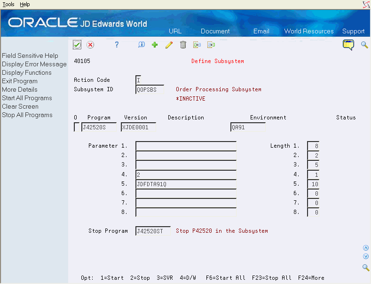Click the page up arrow icon
This screenshot has height=284, width=371.
tap(366, 248)
